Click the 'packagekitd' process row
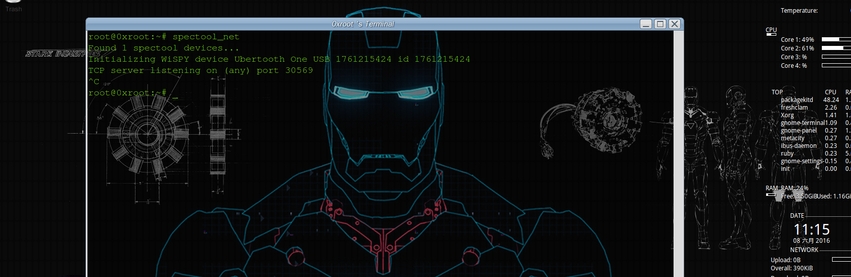Image resolution: width=851 pixels, height=277 pixels. [816, 100]
